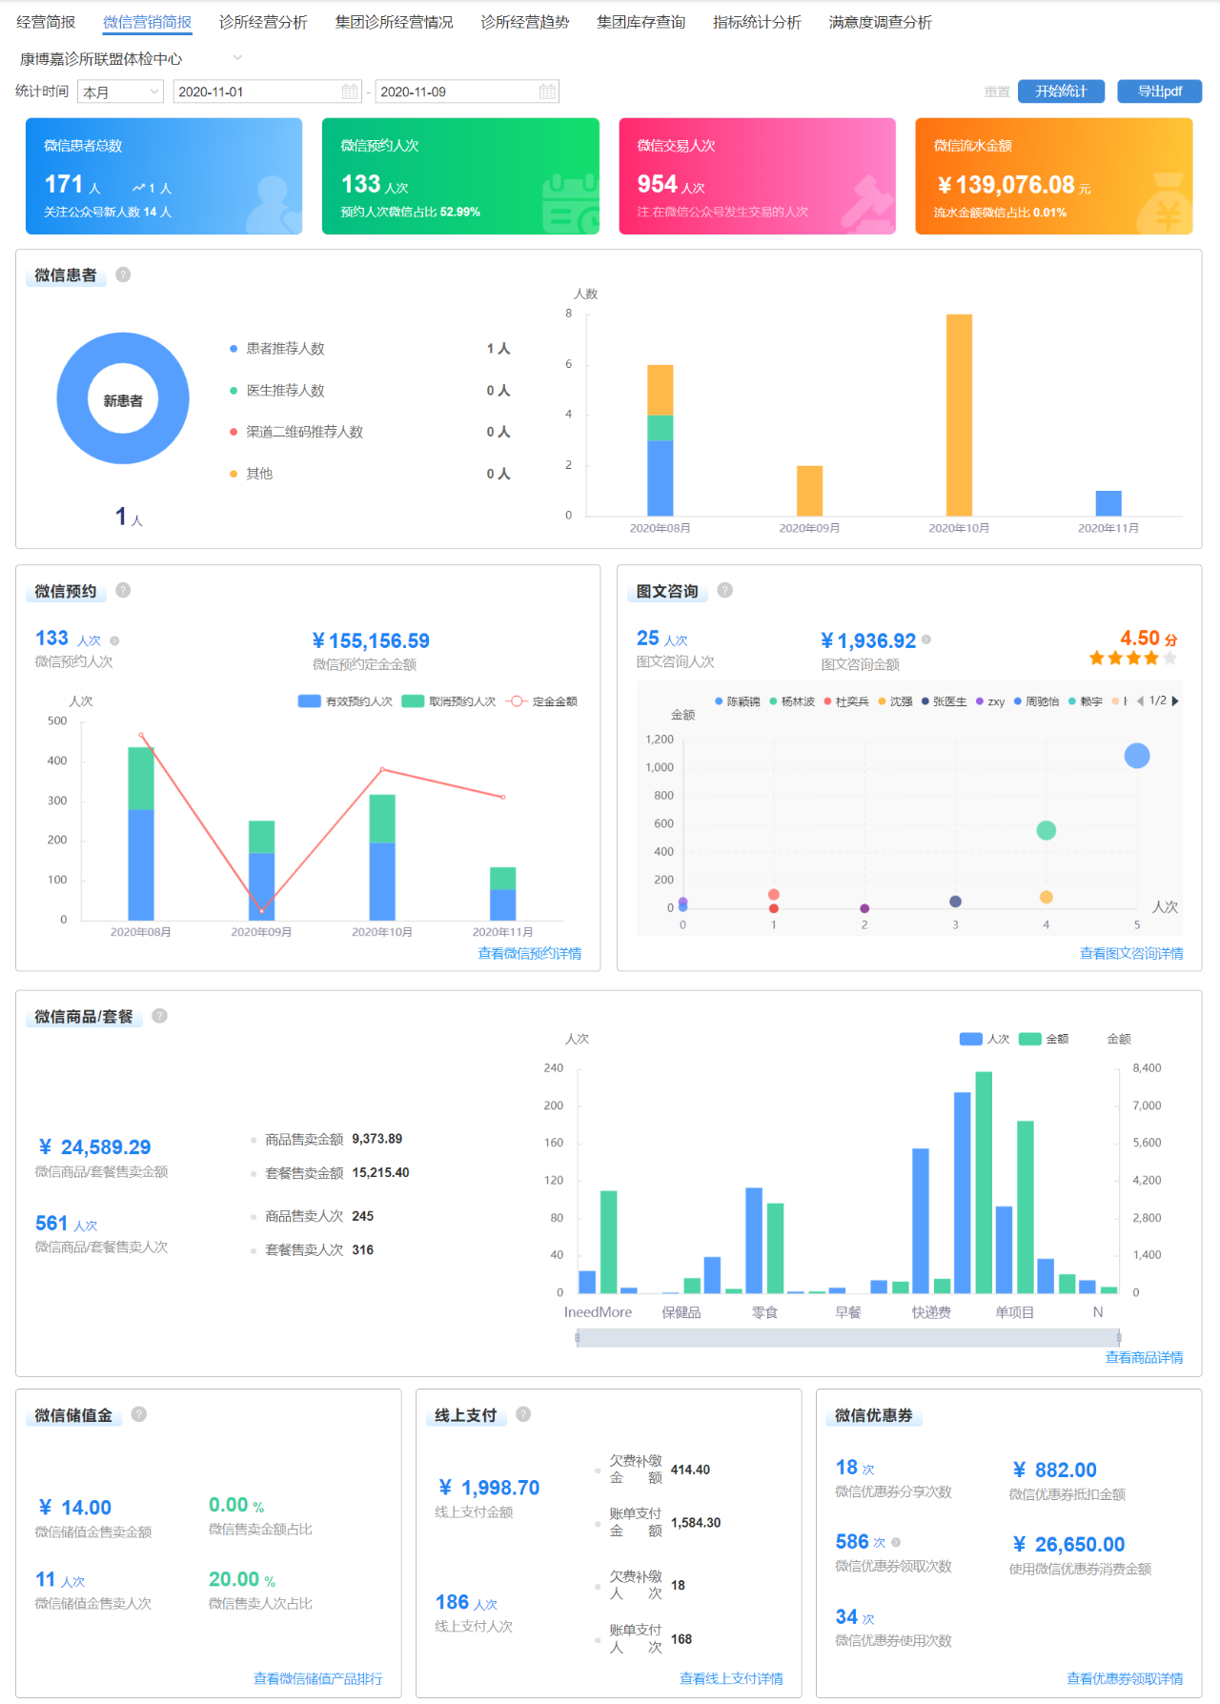Toggle 取消预约人次 legend series
1220x1704 pixels.
pos(448,701)
